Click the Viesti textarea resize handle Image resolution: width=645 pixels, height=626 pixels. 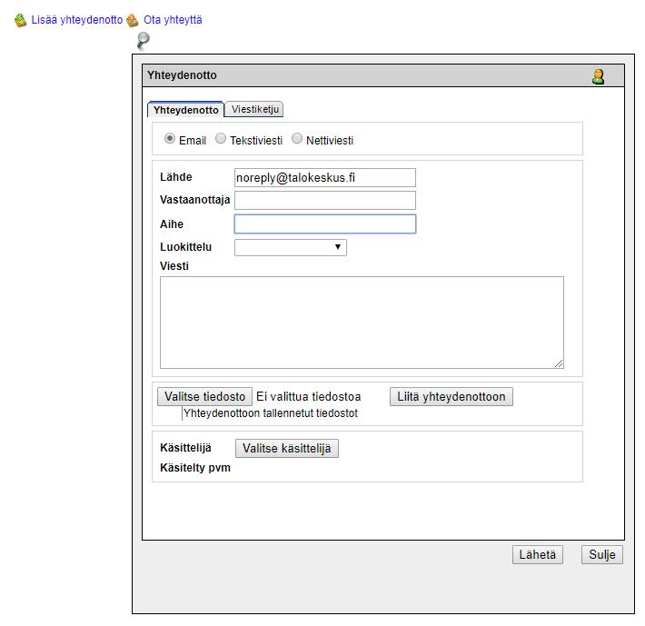coord(559,363)
